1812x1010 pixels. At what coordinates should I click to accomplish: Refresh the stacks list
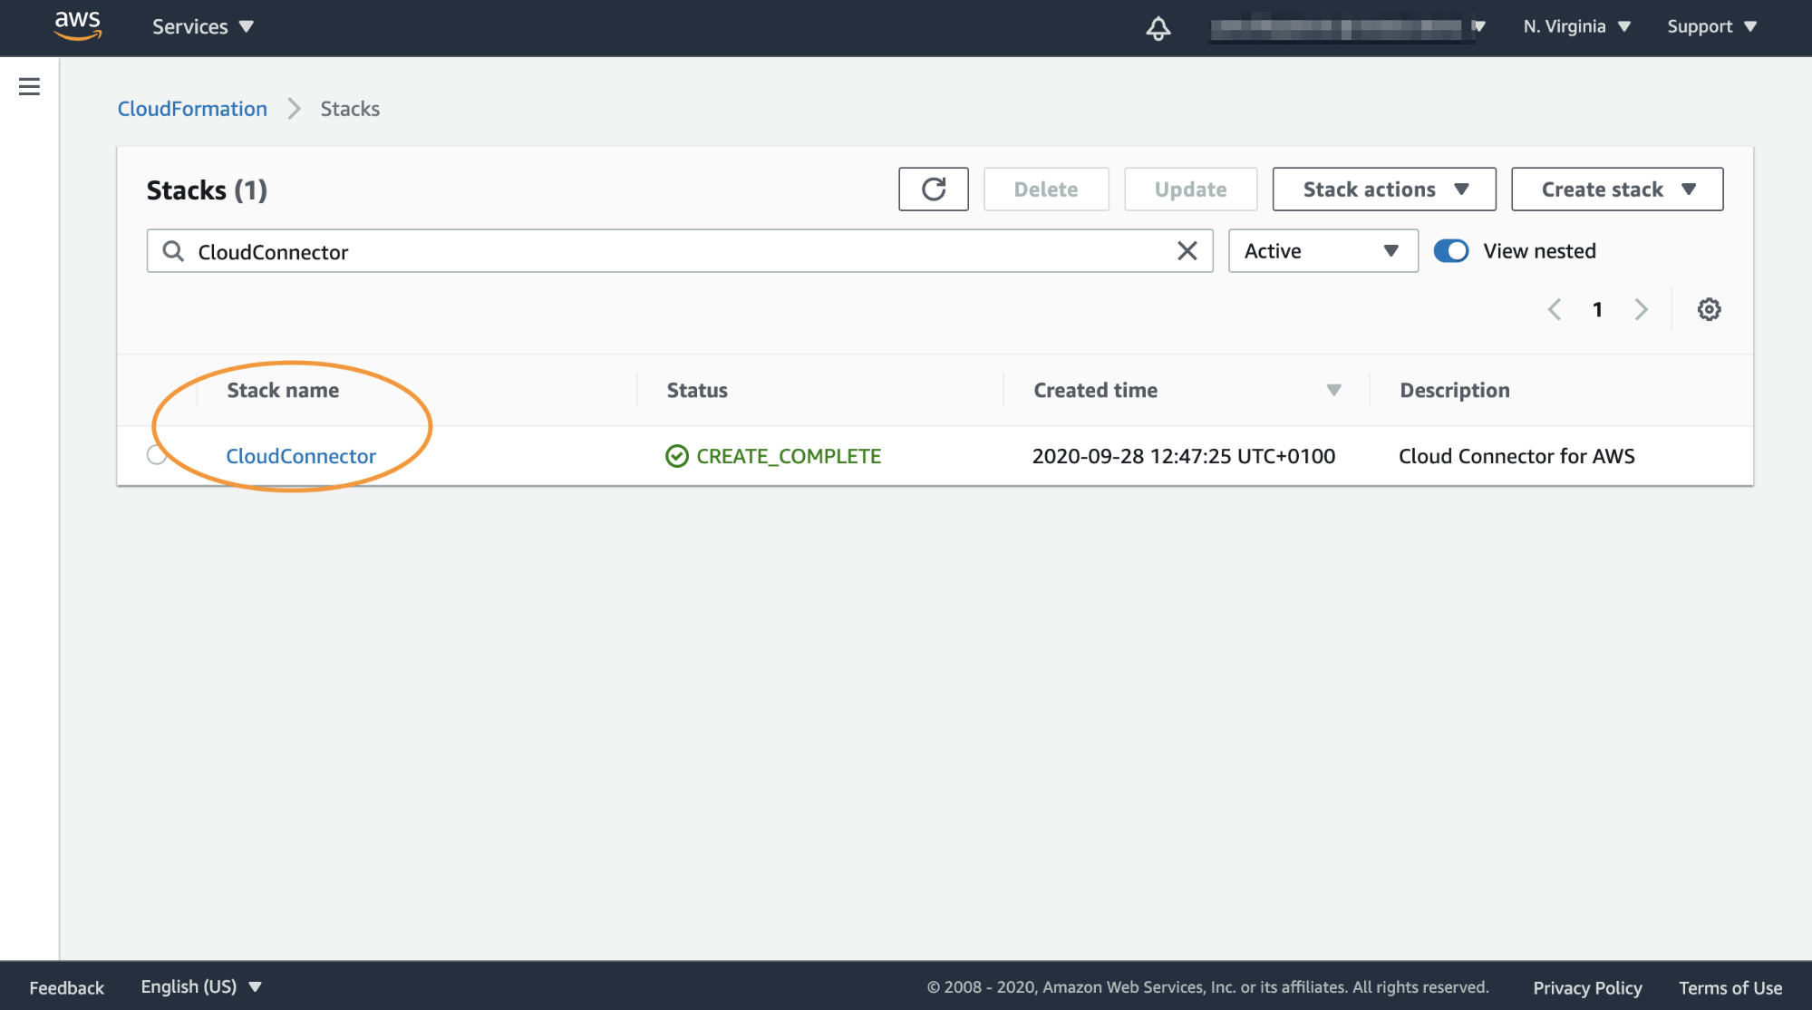point(934,189)
